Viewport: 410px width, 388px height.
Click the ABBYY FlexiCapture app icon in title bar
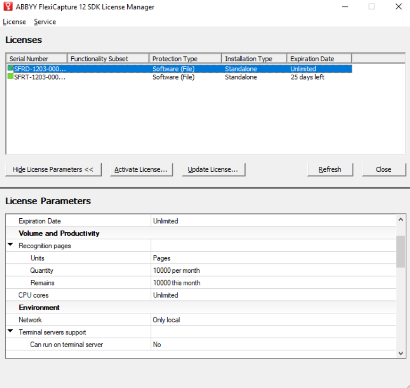[x=8, y=7]
